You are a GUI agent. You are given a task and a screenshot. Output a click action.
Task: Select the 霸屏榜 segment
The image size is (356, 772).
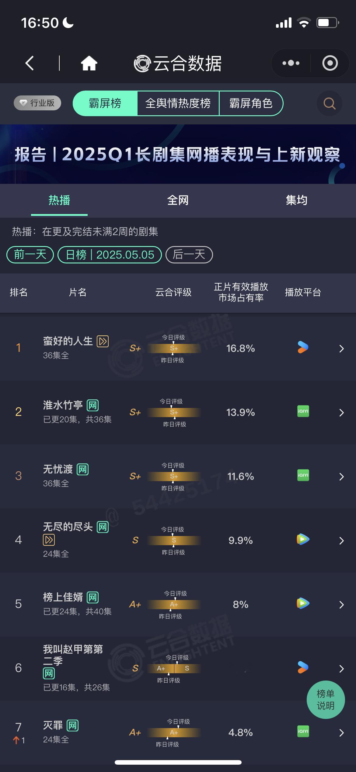coord(105,103)
